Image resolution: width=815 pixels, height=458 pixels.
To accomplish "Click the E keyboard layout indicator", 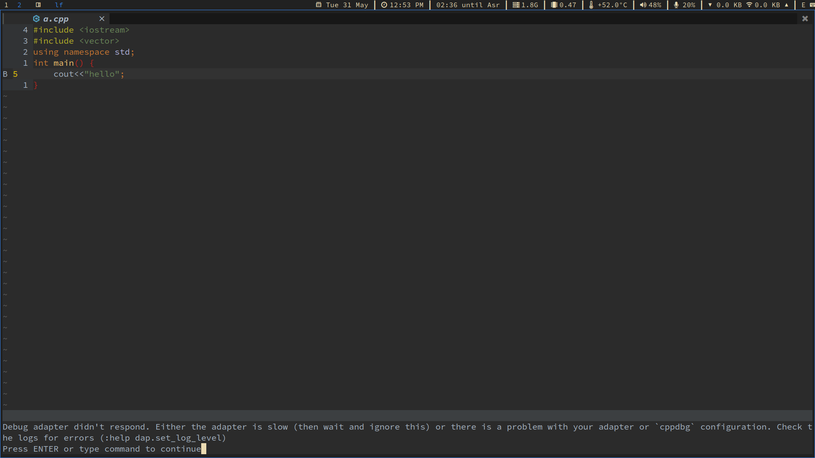I will [x=804, y=5].
